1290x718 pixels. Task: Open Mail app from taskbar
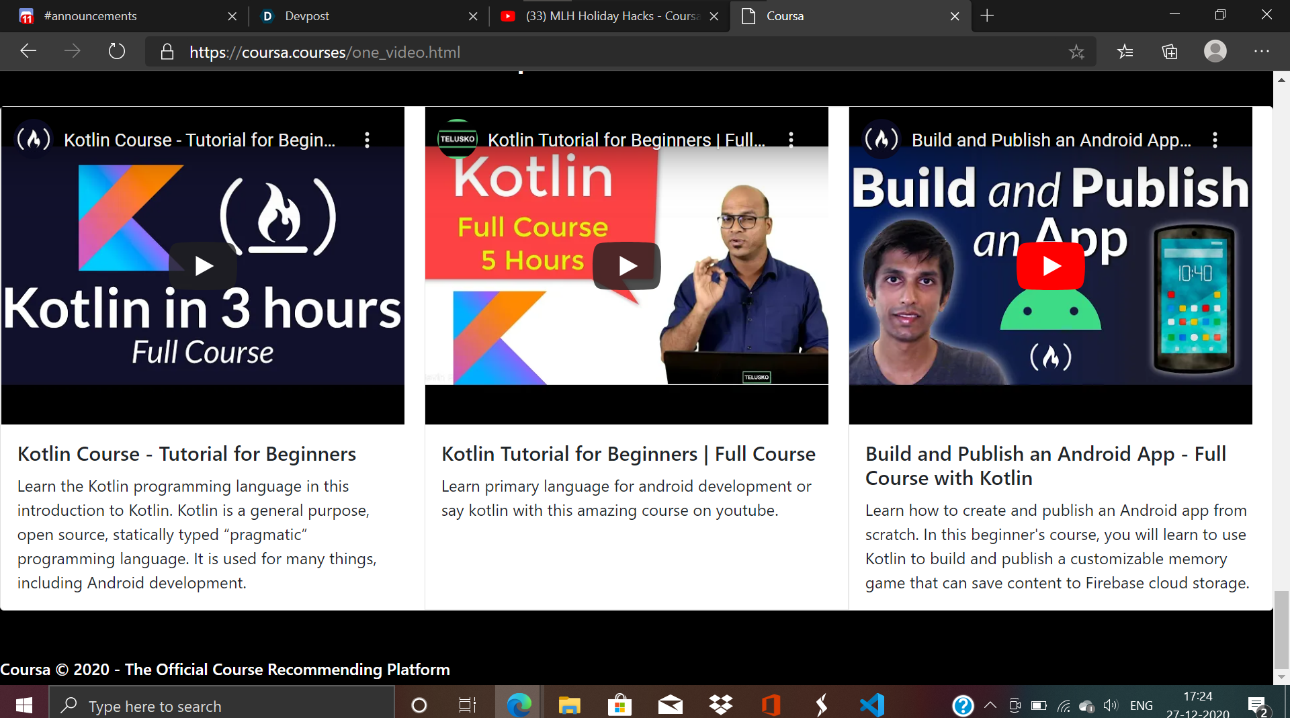tap(670, 705)
